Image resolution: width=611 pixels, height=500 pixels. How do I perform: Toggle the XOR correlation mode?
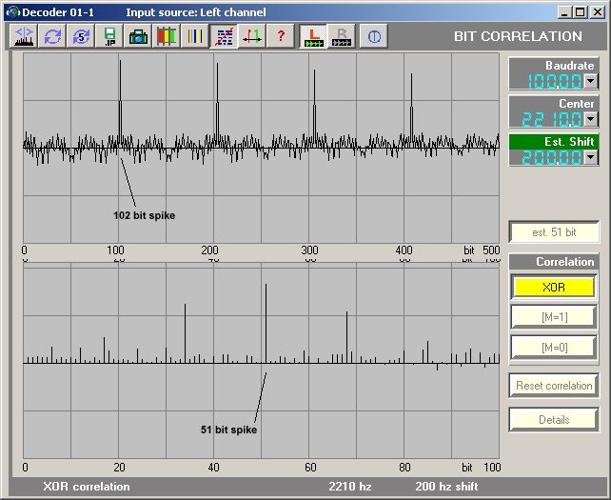[554, 287]
